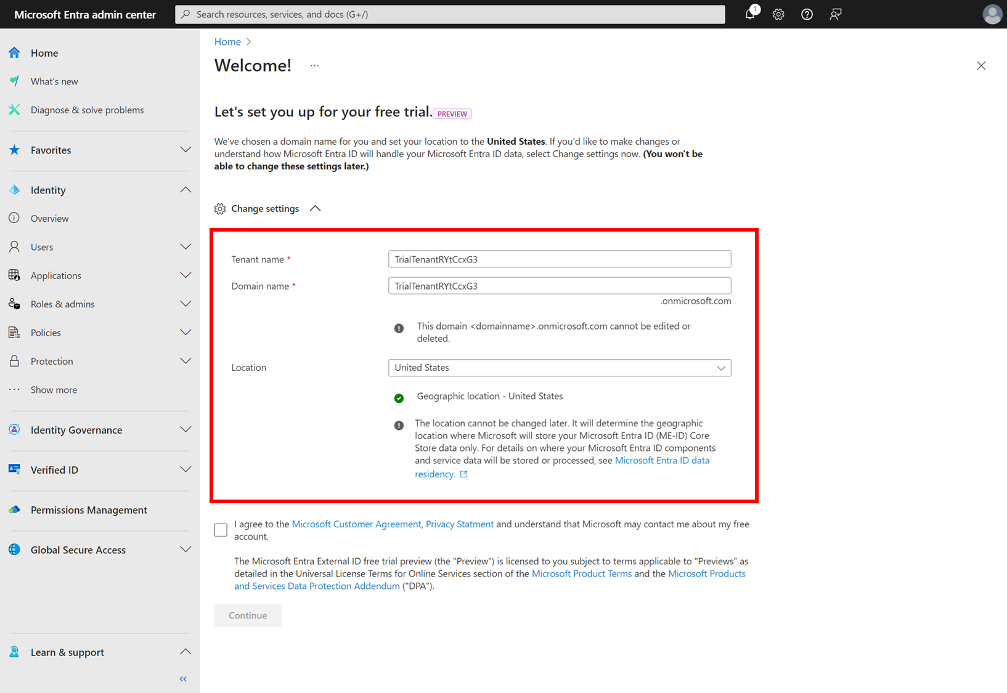Click the Verified ID card icon
Screen dimensions: 1007x693
click(14, 469)
